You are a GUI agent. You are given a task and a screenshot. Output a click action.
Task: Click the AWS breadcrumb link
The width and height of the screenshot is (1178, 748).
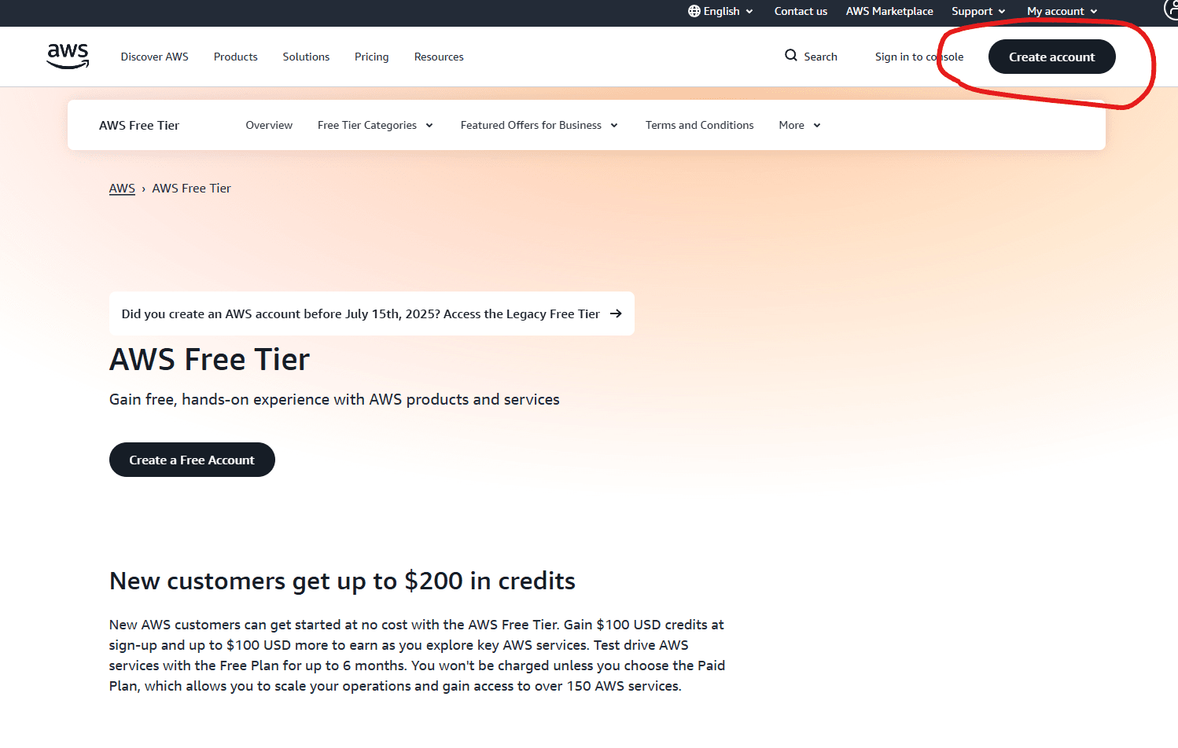pos(122,189)
